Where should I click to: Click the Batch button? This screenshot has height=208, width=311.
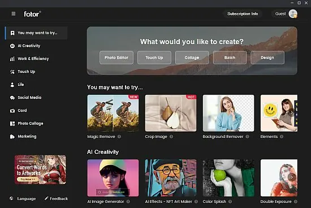point(230,58)
